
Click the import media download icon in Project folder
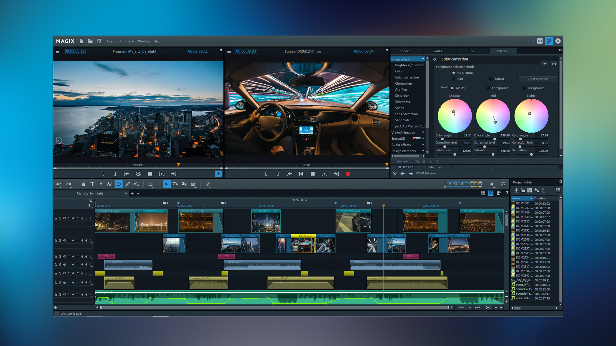click(x=516, y=190)
